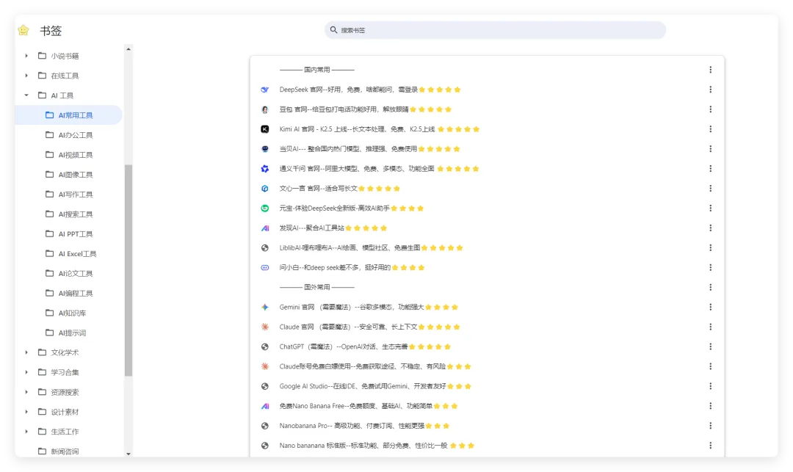
Task: Click the sidebar scrollbar down arrow
Action: point(128,454)
